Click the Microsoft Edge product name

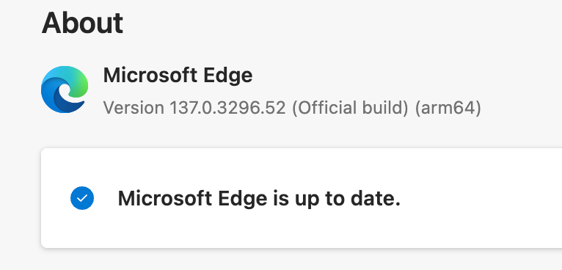coord(178,76)
